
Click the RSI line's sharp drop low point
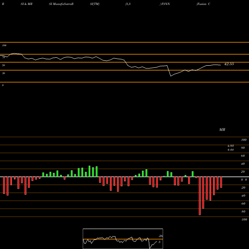pos(171,76)
